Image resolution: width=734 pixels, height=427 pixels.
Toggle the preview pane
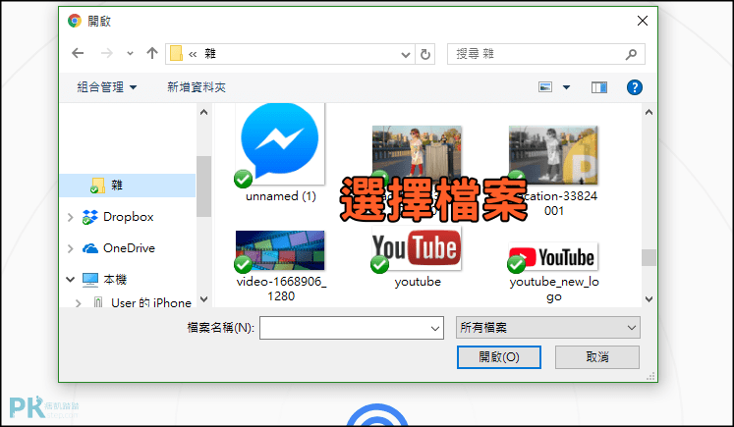599,87
